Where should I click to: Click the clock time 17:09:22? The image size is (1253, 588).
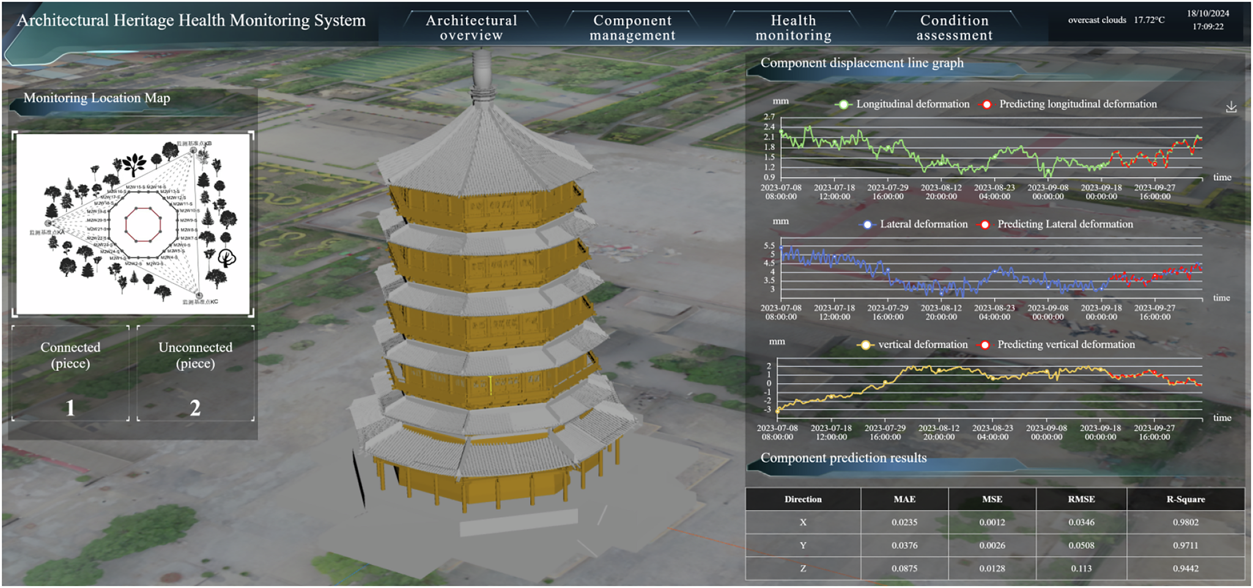pyautogui.click(x=1208, y=27)
